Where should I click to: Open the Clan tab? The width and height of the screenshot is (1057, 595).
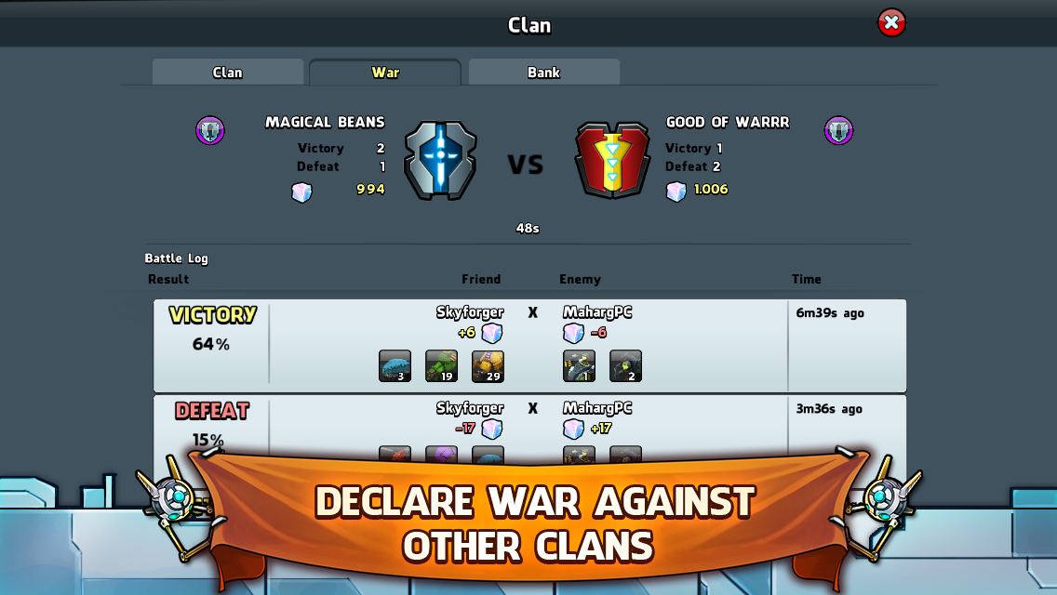tap(228, 73)
